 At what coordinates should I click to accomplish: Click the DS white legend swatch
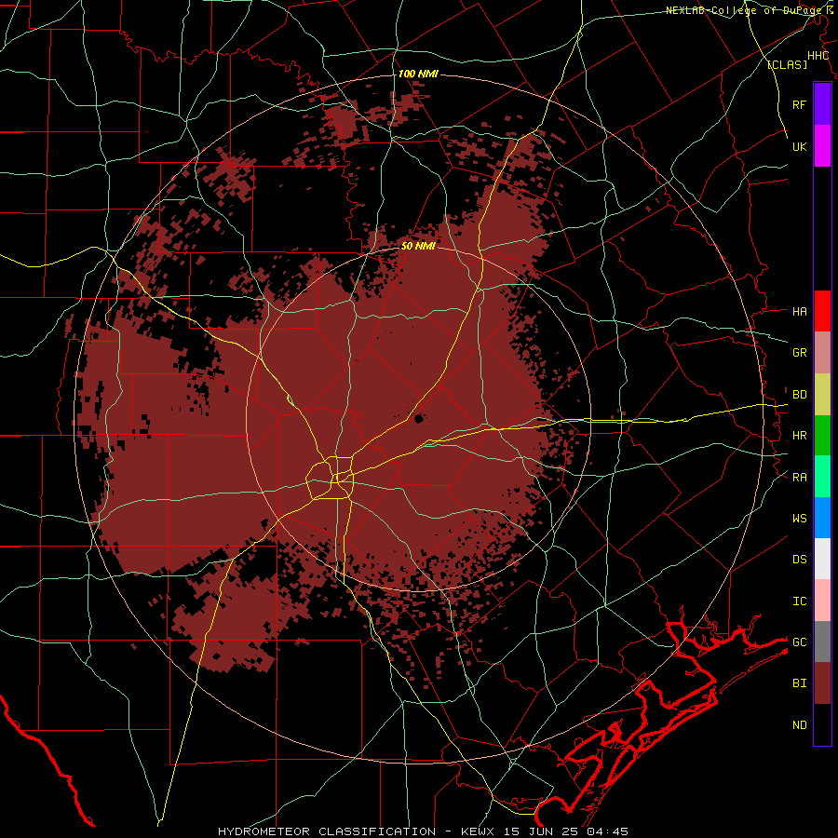(x=822, y=559)
